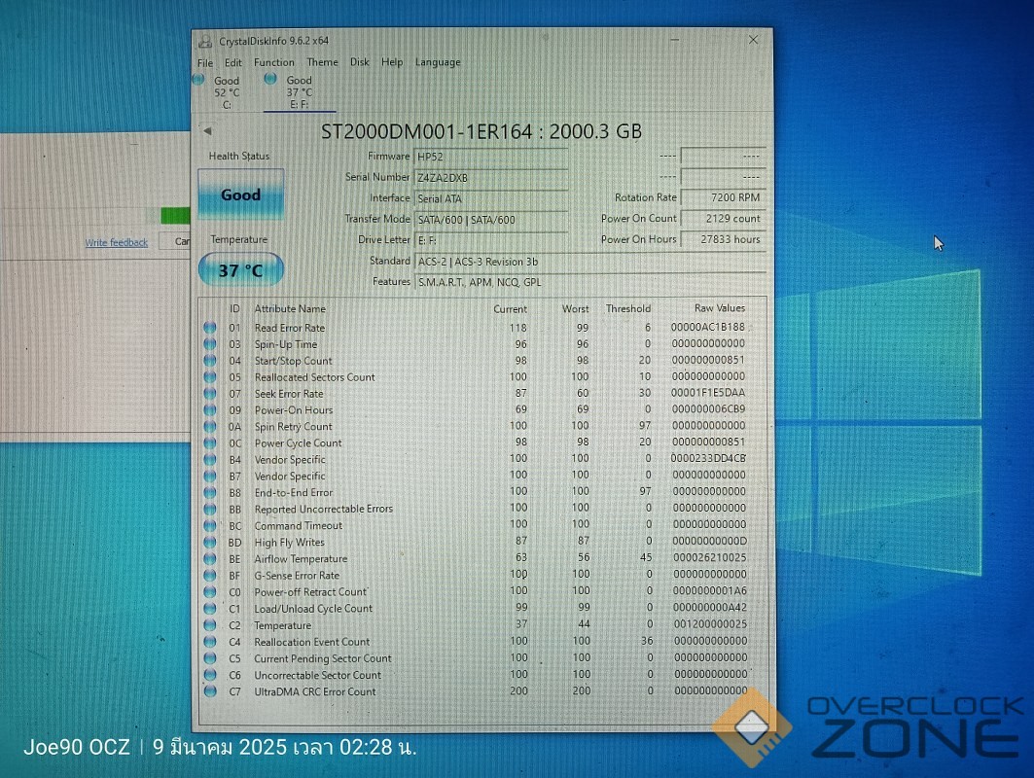1034x778 pixels.
Task: Open the Edit menu
Action: 232,62
